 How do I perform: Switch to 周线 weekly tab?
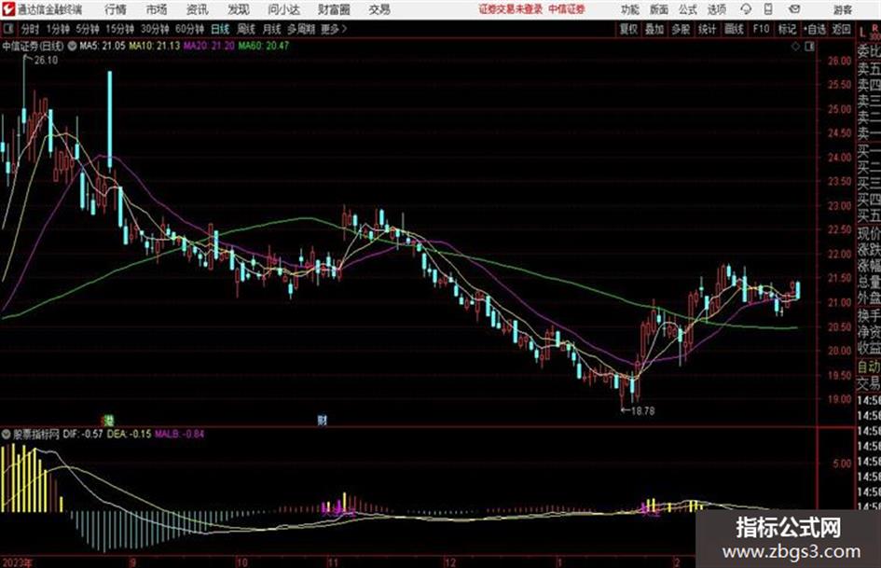tap(246, 29)
